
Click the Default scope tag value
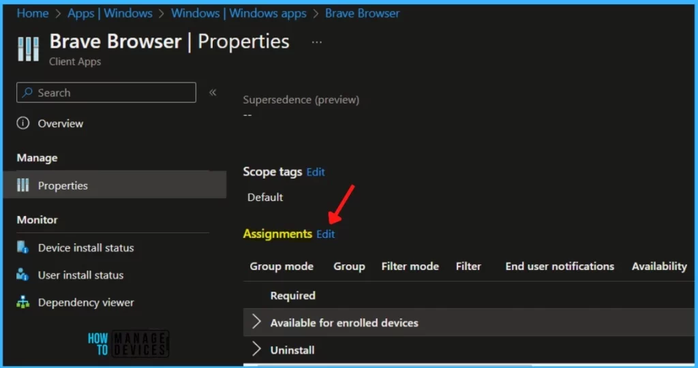(x=265, y=197)
